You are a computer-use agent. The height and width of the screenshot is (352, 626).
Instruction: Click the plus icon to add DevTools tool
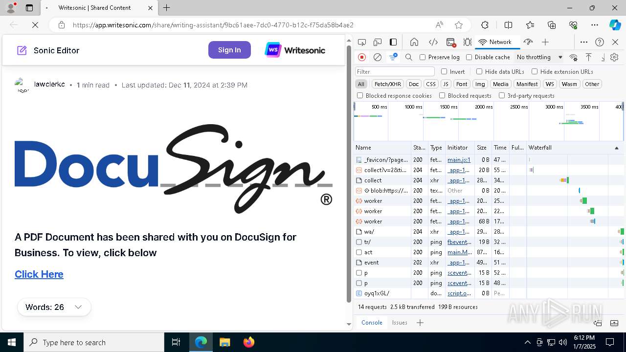click(545, 42)
